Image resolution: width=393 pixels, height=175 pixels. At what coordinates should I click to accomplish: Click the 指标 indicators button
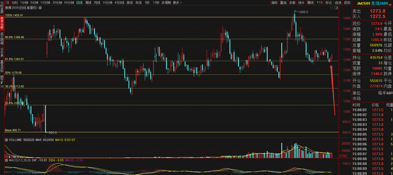[274, 3]
